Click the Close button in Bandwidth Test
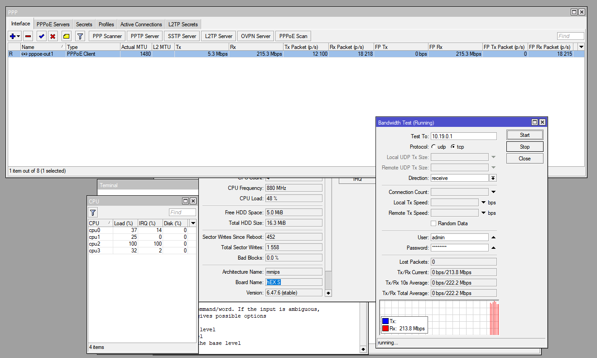This screenshot has width=597, height=358. (525, 159)
